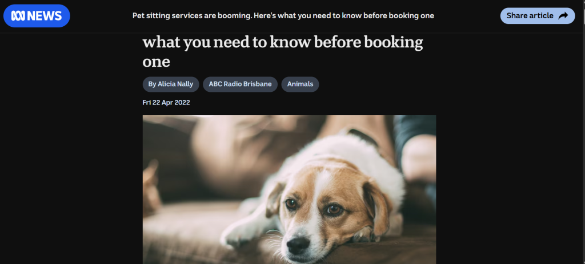This screenshot has height=264, width=585.
Task: Click the word "one" in the headline
Action: tap(157, 62)
